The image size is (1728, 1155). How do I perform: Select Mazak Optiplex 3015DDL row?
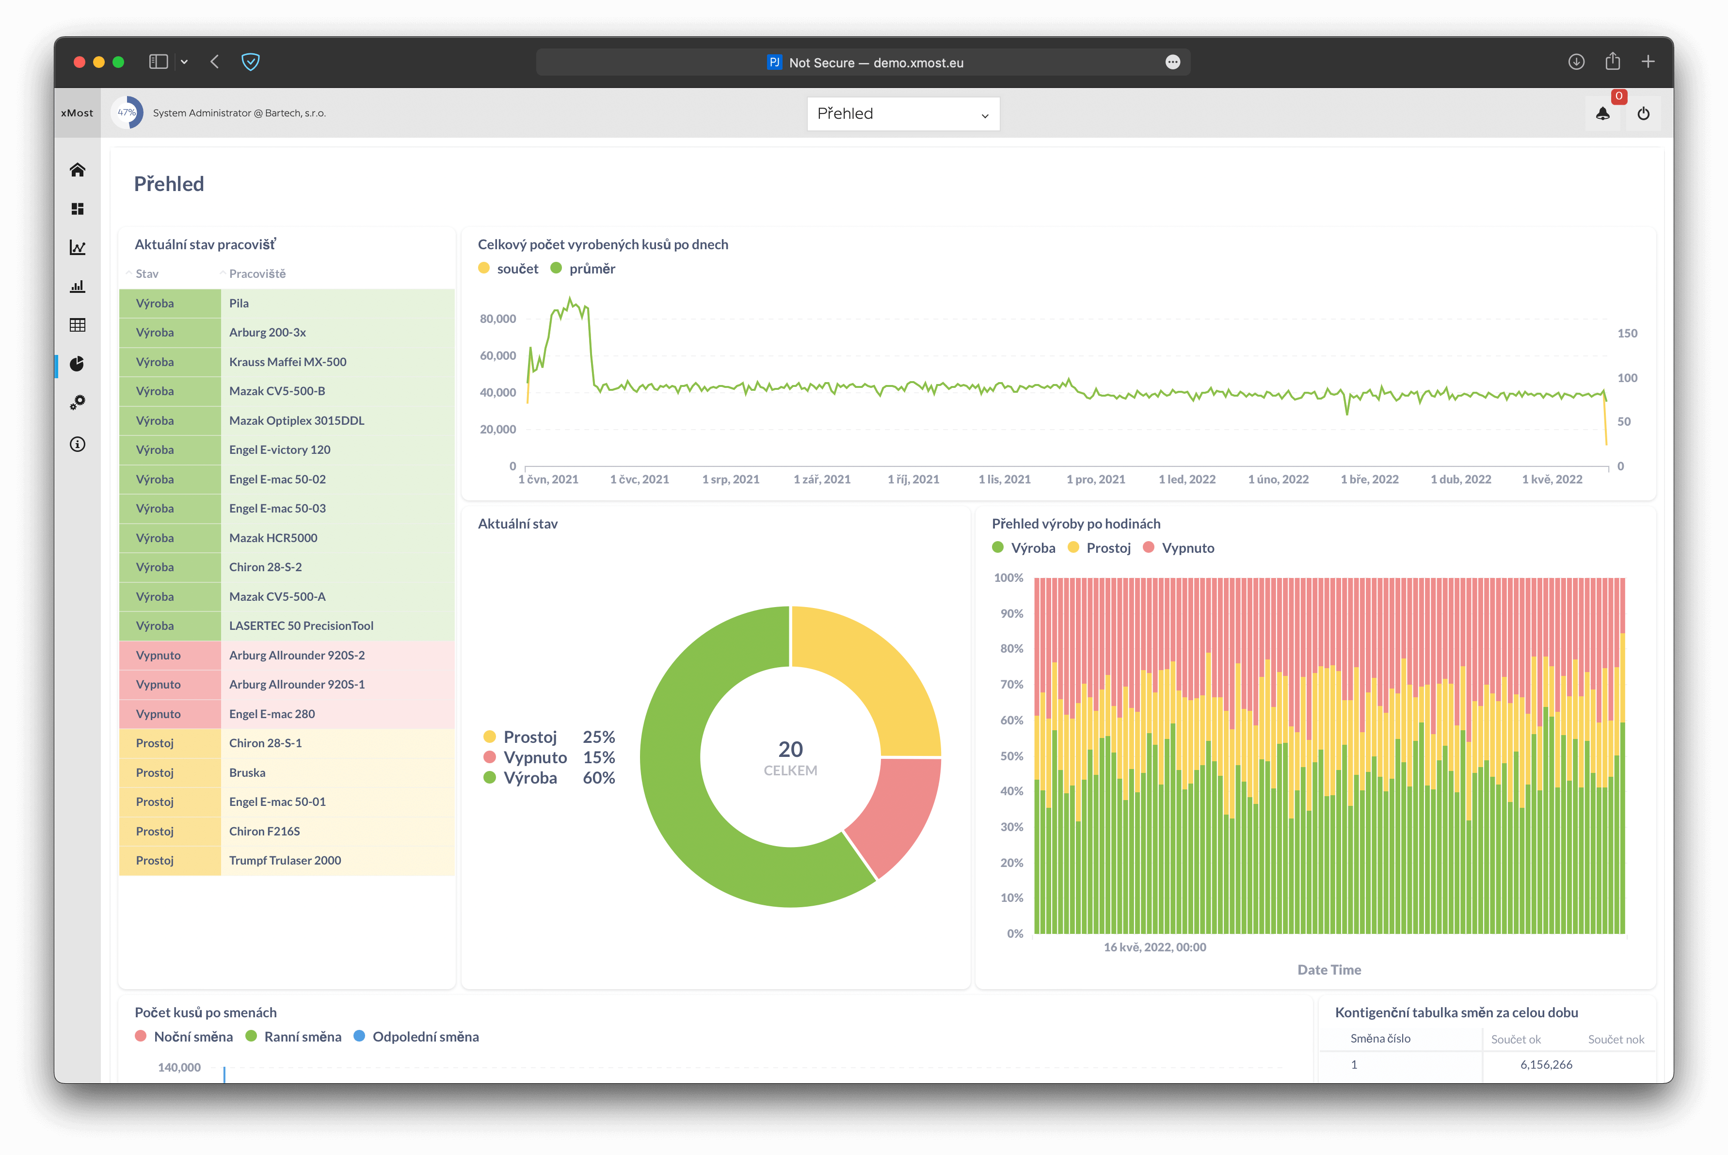[287, 421]
